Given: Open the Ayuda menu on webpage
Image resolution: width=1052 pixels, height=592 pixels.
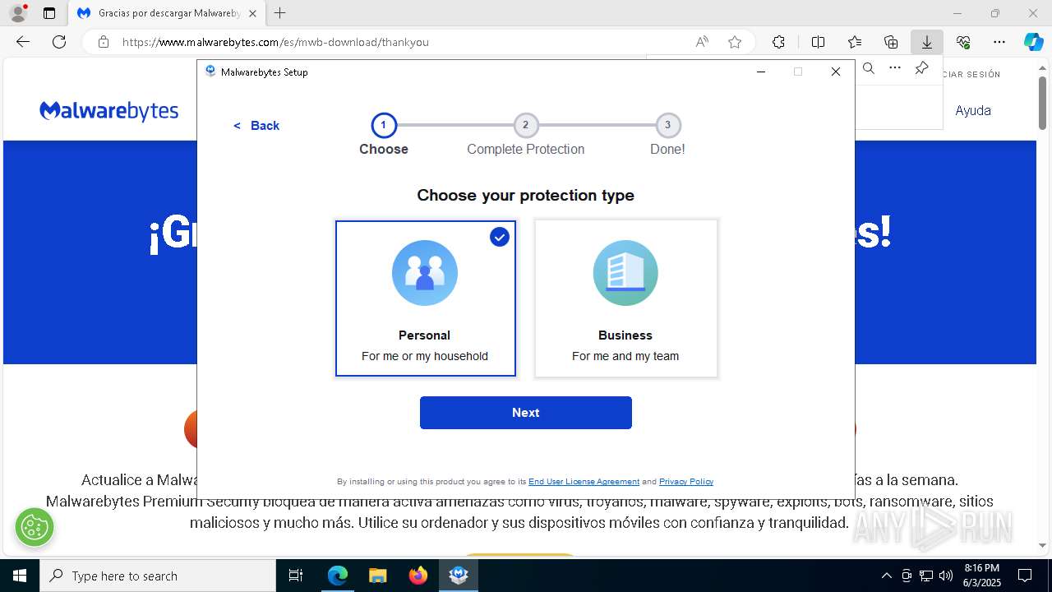Looking at the screenshot, I should pyautogui.click(x=973, y=111).
